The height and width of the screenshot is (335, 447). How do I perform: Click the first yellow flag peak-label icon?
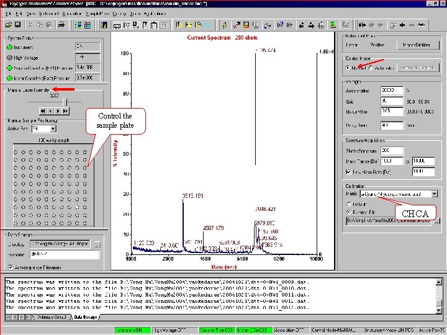click(x=179, y=25)
